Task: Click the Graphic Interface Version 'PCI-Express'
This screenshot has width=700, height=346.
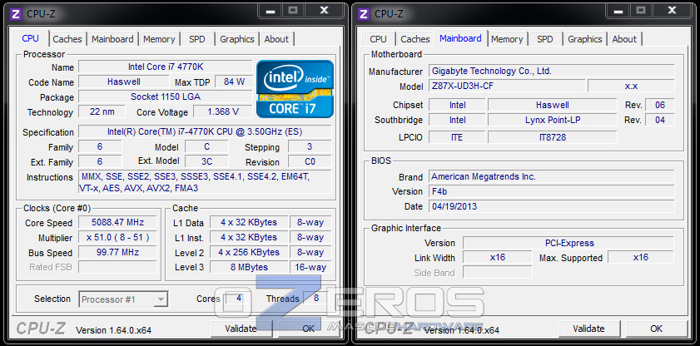Action: [x=568, y=243]
